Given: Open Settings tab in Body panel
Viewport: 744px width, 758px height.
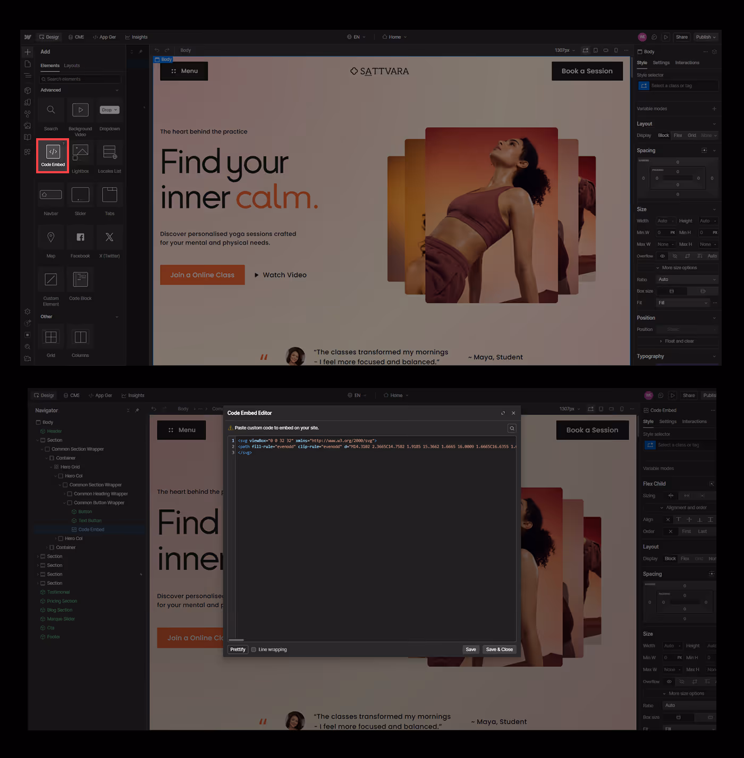Looking at the screenshot, I should click(661, 63).
